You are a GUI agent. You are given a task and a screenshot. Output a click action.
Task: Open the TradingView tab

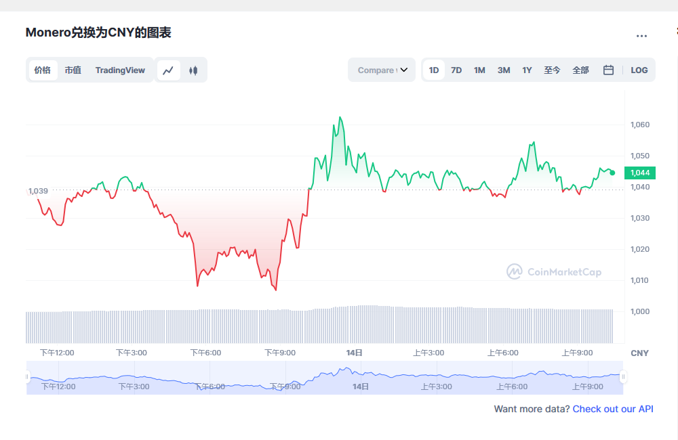[120, 70]
